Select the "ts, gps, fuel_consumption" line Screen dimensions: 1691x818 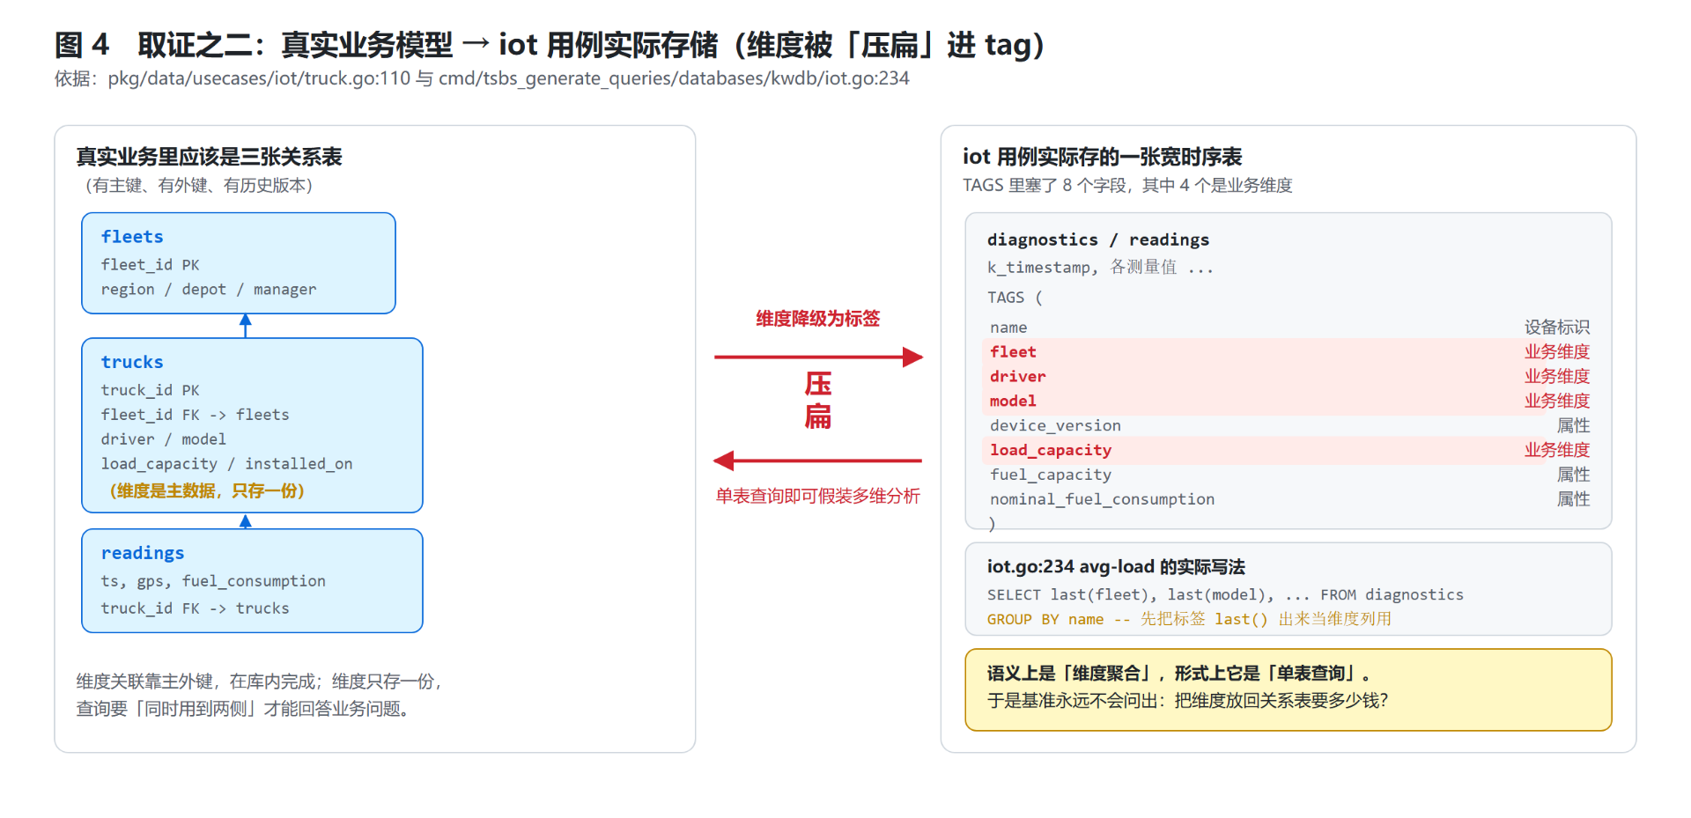(x=213, y=581)
